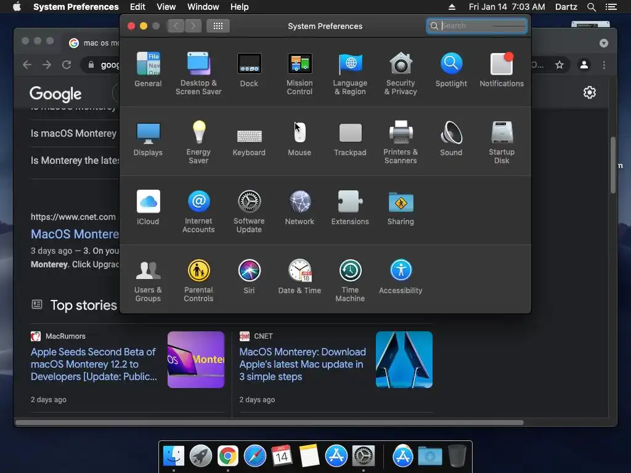Open Language & Region preferences

(350, 73)
